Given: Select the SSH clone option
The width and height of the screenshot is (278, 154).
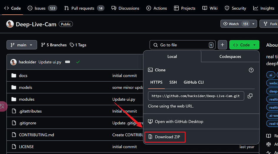Looking at the screenshot, I should 173,82.
